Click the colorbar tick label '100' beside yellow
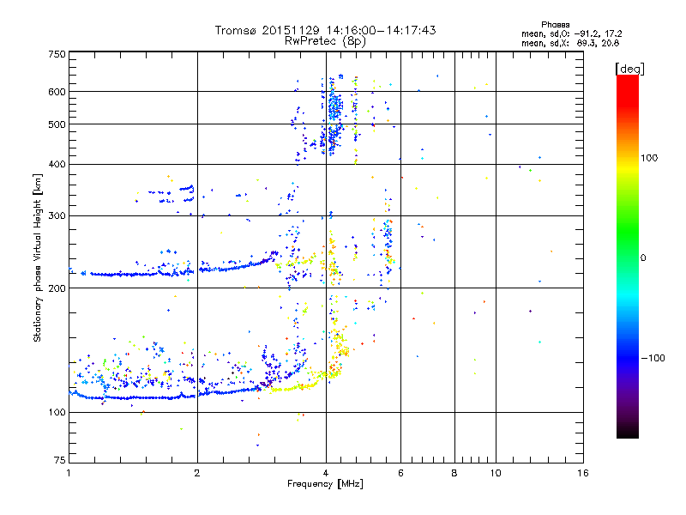This screenshot has width=686, height=515. (649, 158)
